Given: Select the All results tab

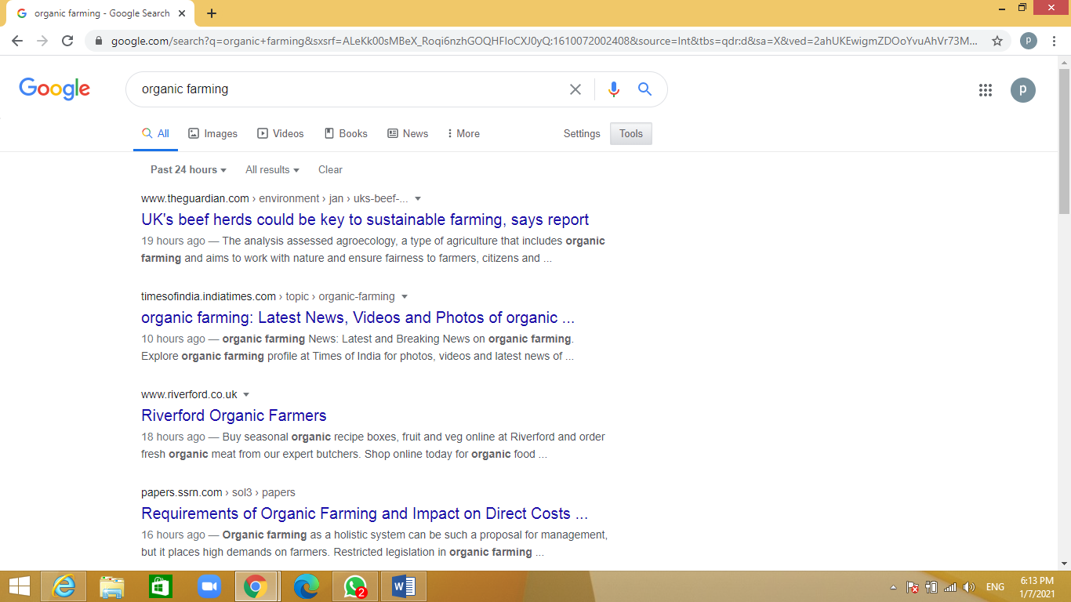Looking at the screenshot, I should (155, 133).
